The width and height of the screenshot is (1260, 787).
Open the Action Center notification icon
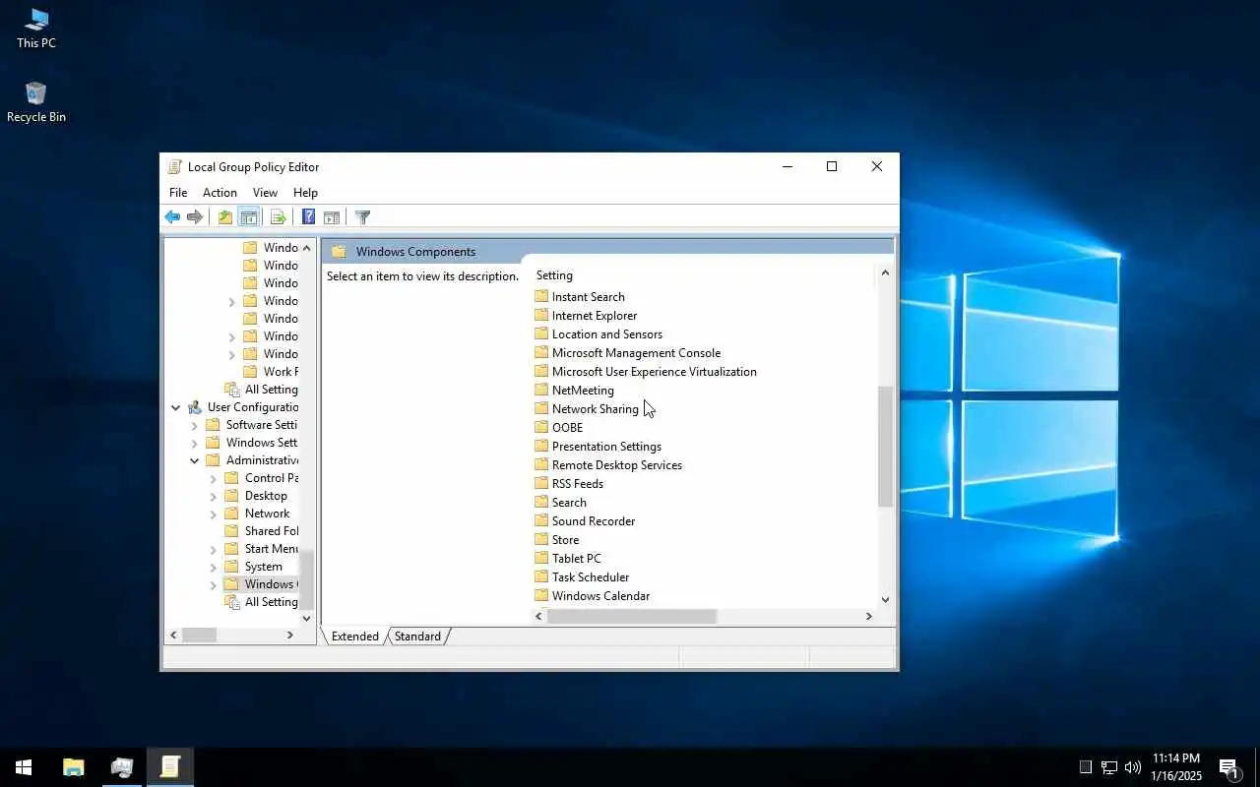[1228, 767]
